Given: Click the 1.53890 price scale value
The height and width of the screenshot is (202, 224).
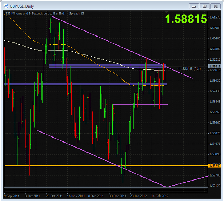Looking at the screenshot, I should click(x=215, y=154).
